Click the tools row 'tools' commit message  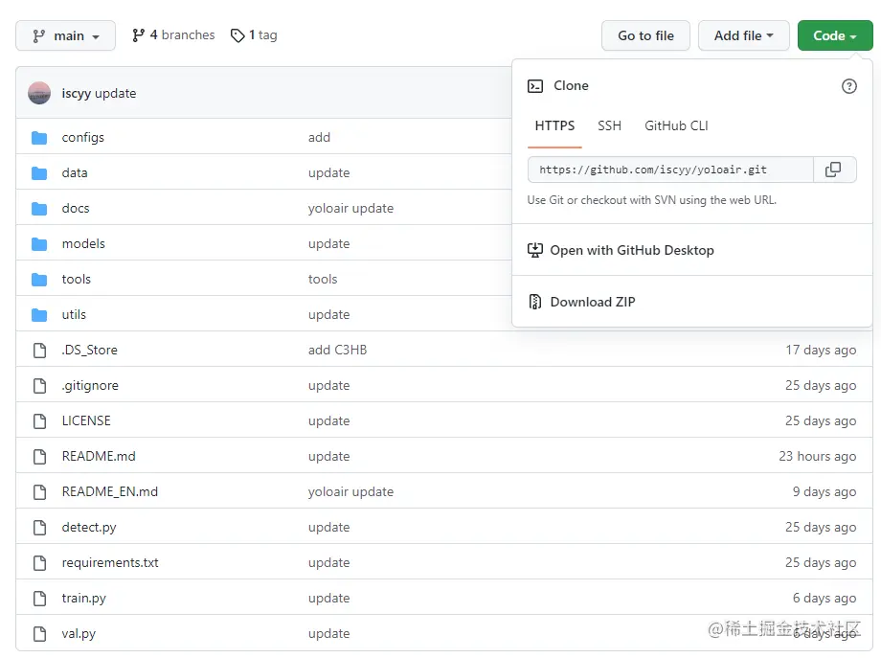[x=323, y=280]
